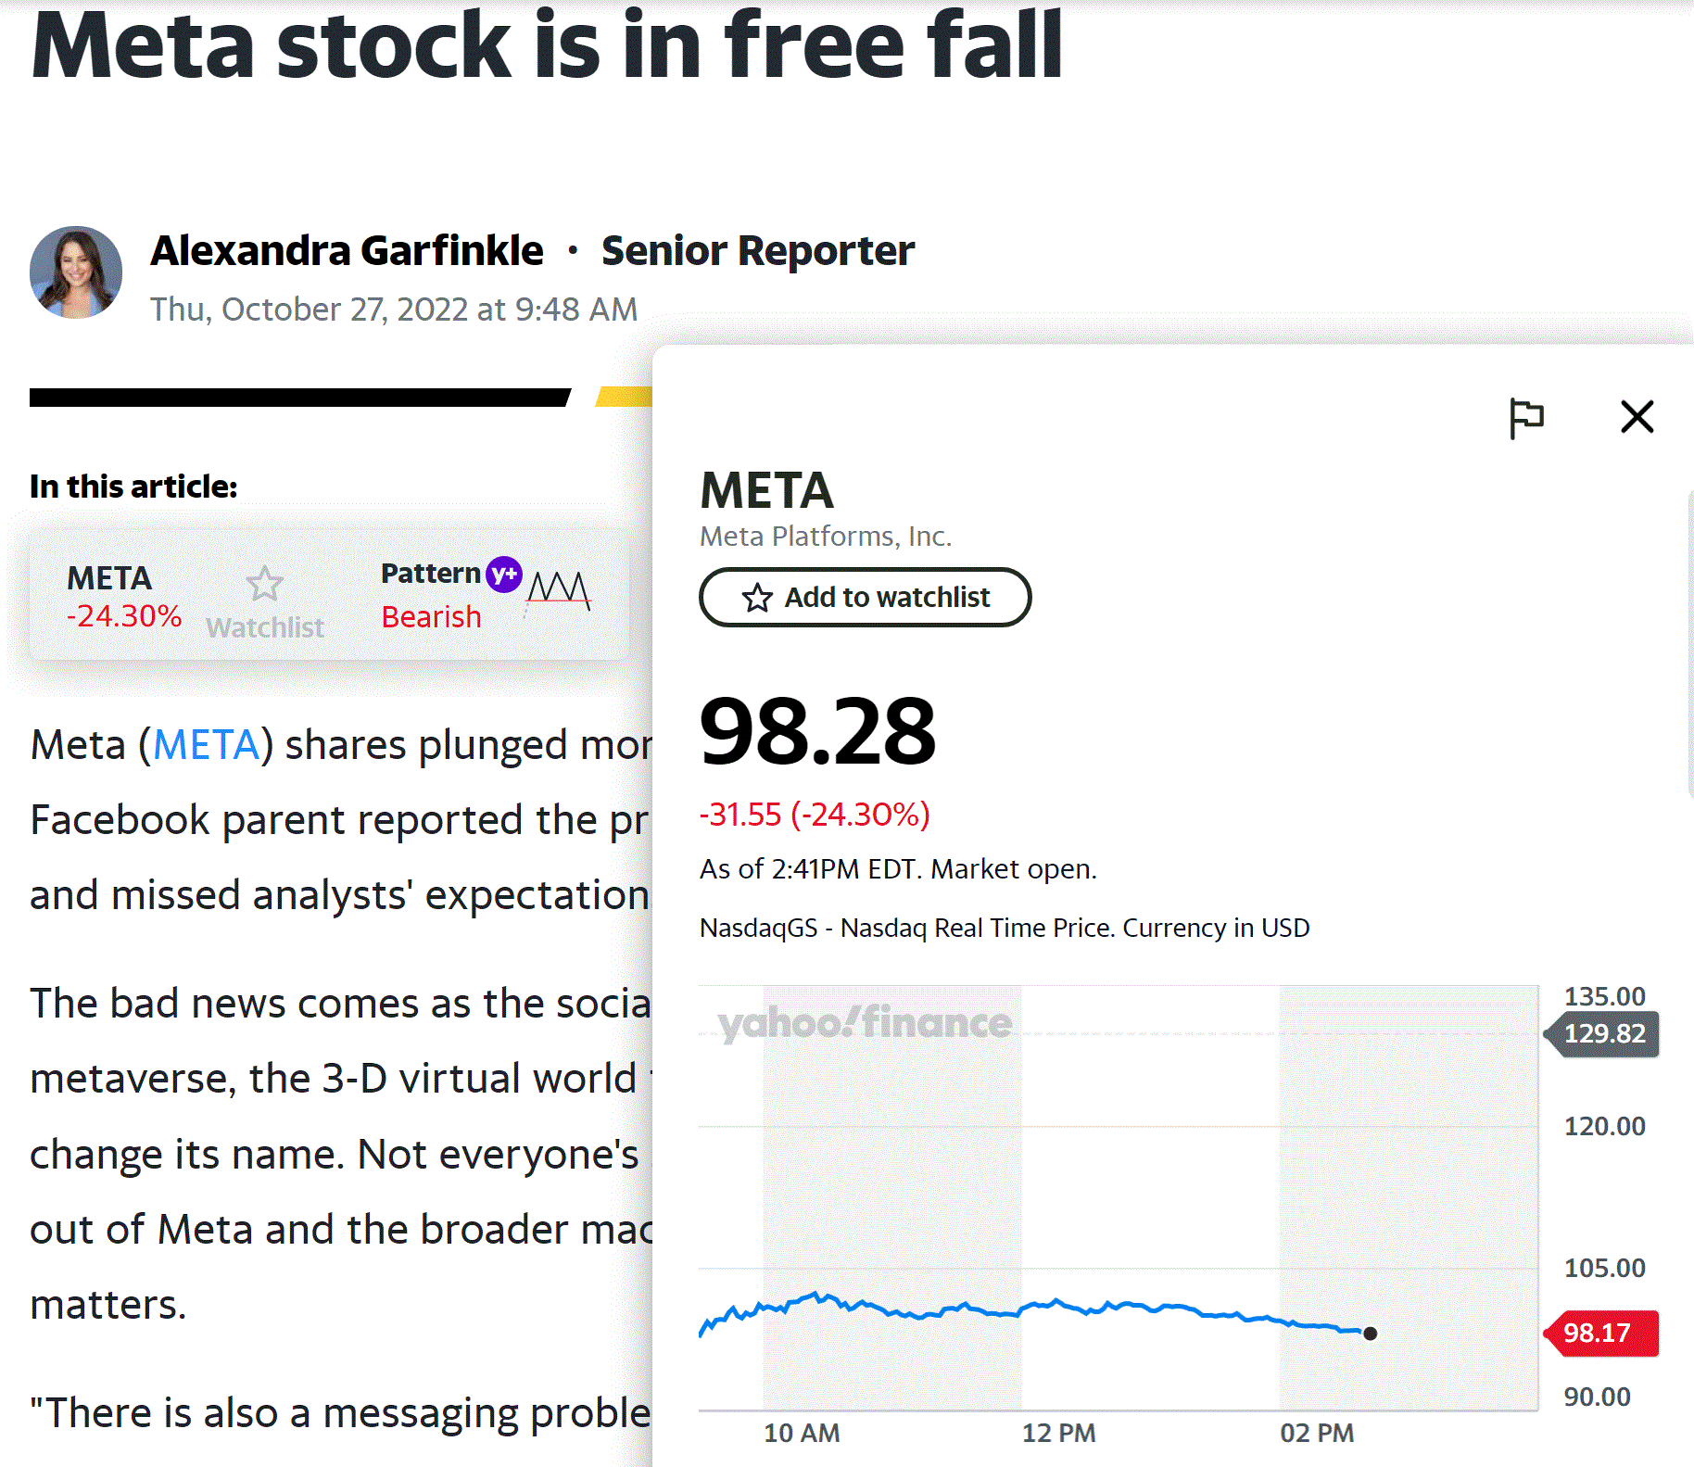This screenshot has width=1694, height=1467.
Task: Click the META ticker in article card
Action: 109,578
